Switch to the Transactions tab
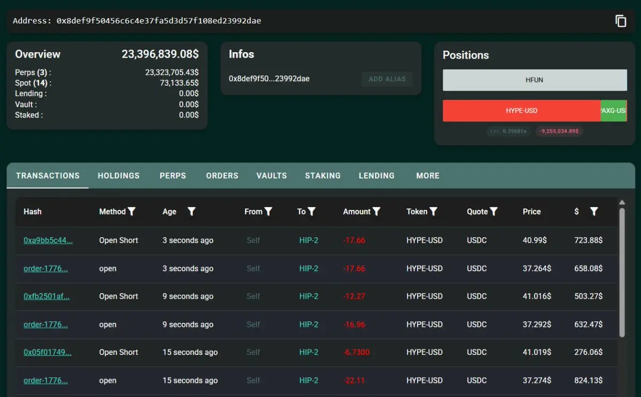The image size is (641, 397). click(x=48, y=175)
